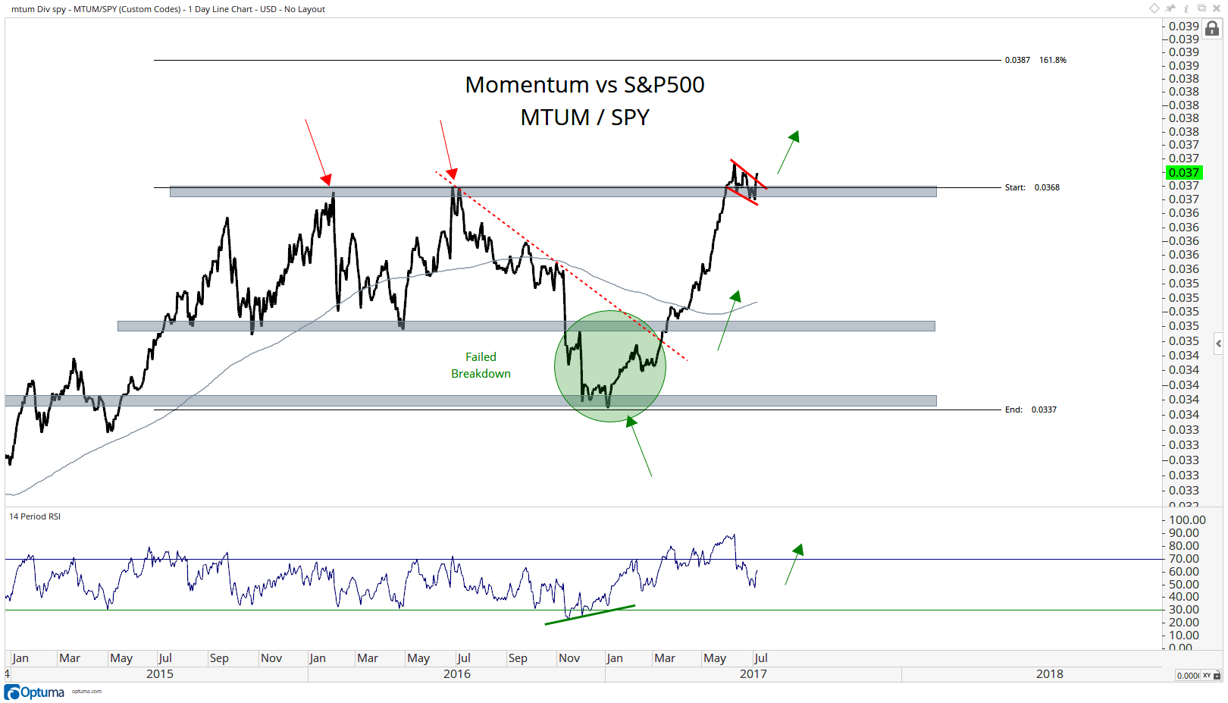Click the diamond icon in the title bar
Screen dimensions: 1228x703
click(x=1154, y=8)
